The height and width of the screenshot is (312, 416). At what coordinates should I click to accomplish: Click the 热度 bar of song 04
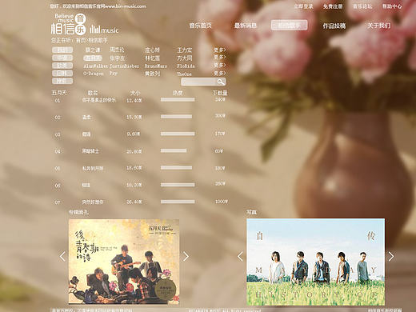click(x=174, y=150)
